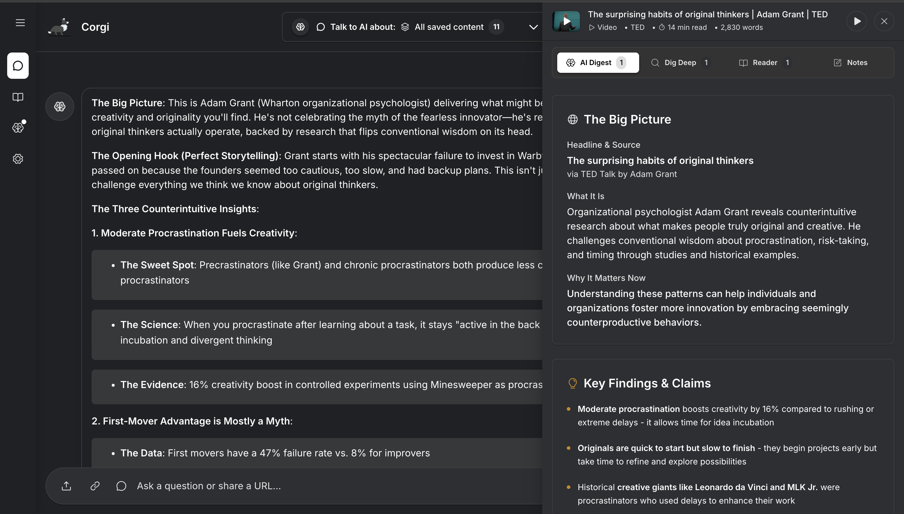This screenshot has height=514, width=904.
Task: Open the library book sidebar icon
Action: 18,97
